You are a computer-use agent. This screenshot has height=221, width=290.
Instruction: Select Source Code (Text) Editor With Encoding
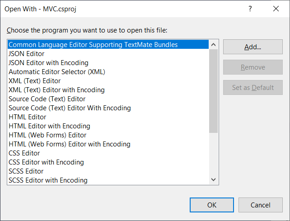pos(70,108)
